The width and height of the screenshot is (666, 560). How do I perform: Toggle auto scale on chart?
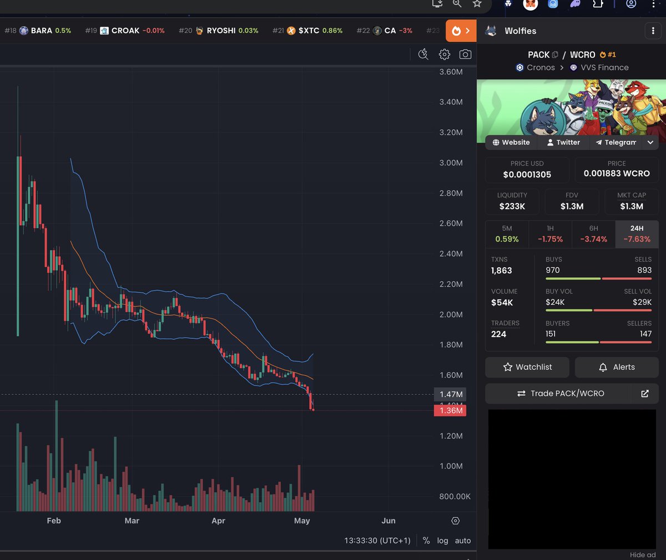463,541
